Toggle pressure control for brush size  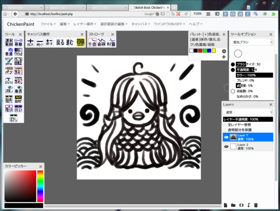(233, 64)
